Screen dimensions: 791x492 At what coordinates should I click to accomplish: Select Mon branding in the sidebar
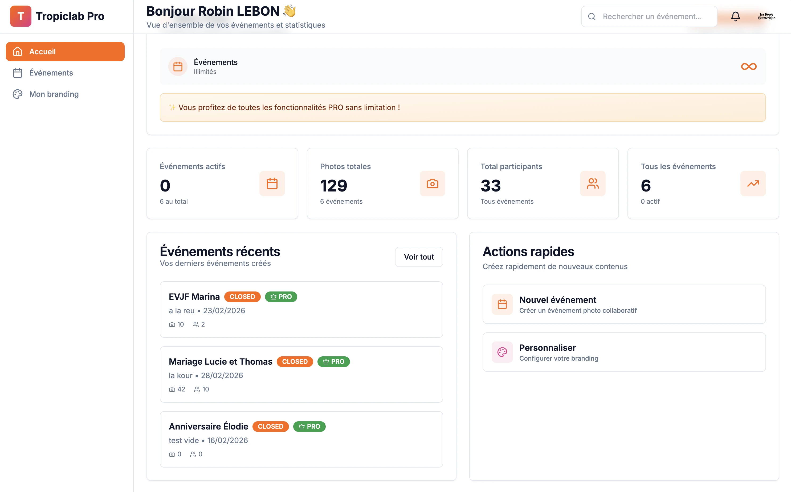coord(54,94)
